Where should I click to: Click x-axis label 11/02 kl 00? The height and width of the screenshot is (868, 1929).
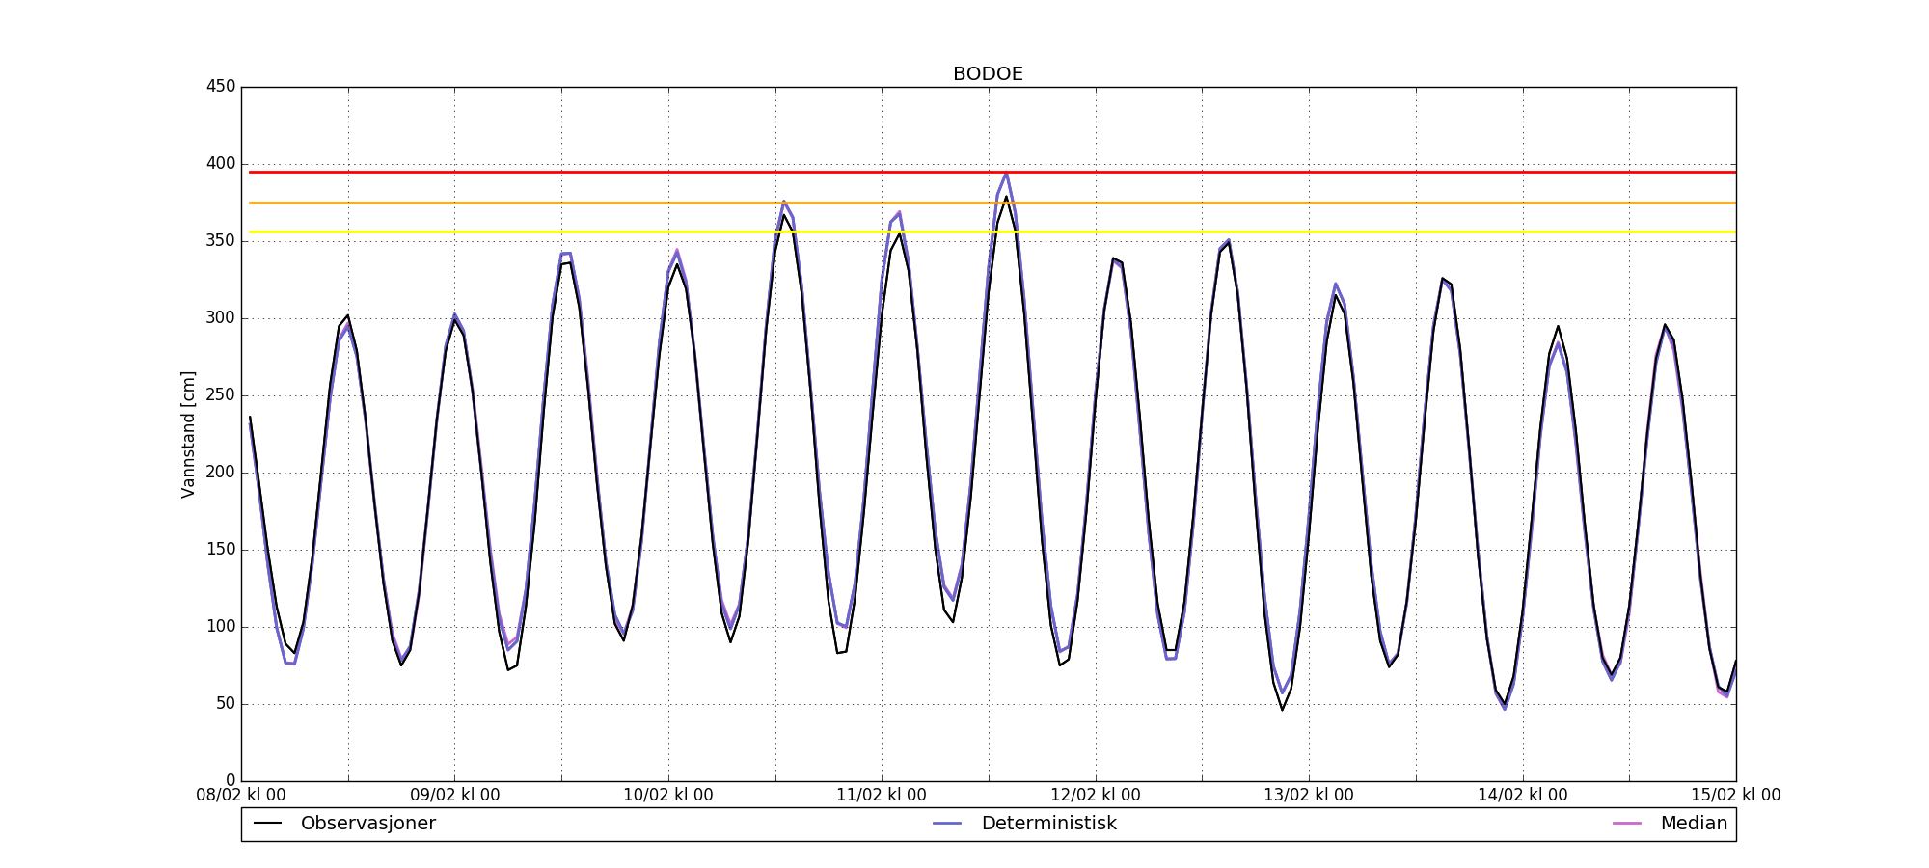[x=882, y=796]
